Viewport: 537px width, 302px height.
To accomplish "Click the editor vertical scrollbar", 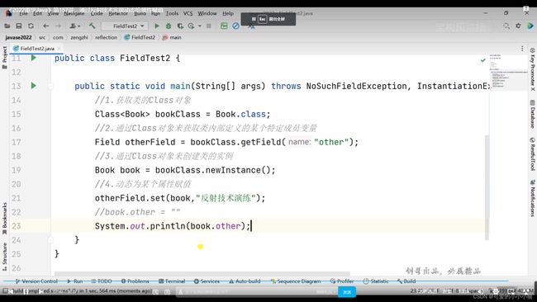I will pos(487,187).
